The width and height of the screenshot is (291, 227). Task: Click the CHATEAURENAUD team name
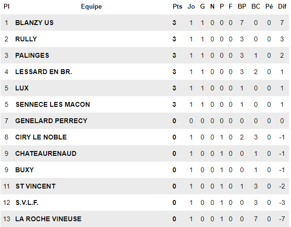click(x=46, y=153)
